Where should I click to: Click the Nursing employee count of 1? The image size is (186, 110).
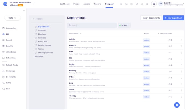pos(170,71)
